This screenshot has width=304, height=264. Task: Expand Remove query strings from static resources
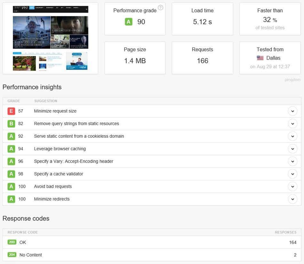(x=292, y=124)
